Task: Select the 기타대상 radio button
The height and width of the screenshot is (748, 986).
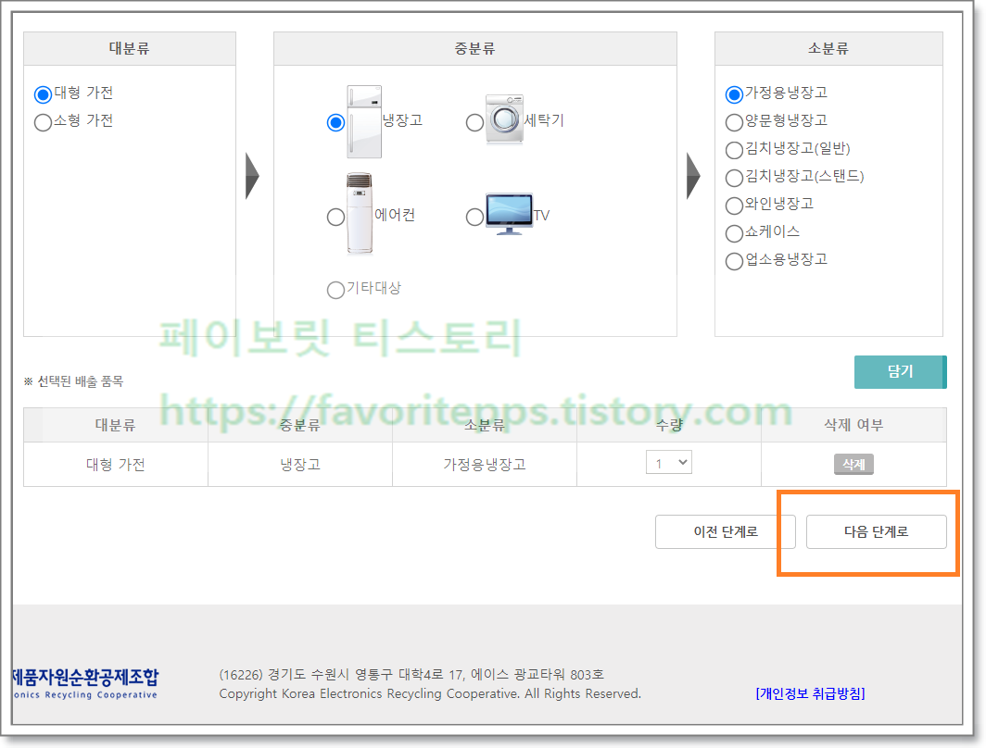Action: coord(335,290)
